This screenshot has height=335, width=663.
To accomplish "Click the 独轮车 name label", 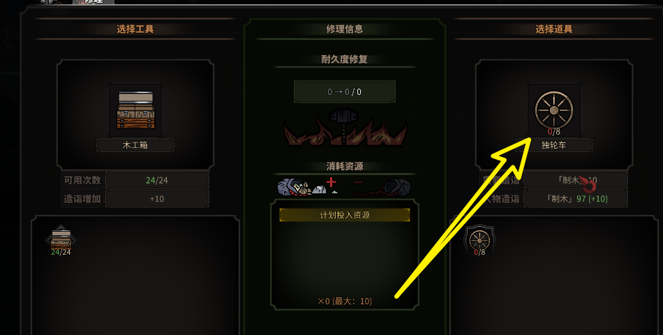I will [554, 145].
